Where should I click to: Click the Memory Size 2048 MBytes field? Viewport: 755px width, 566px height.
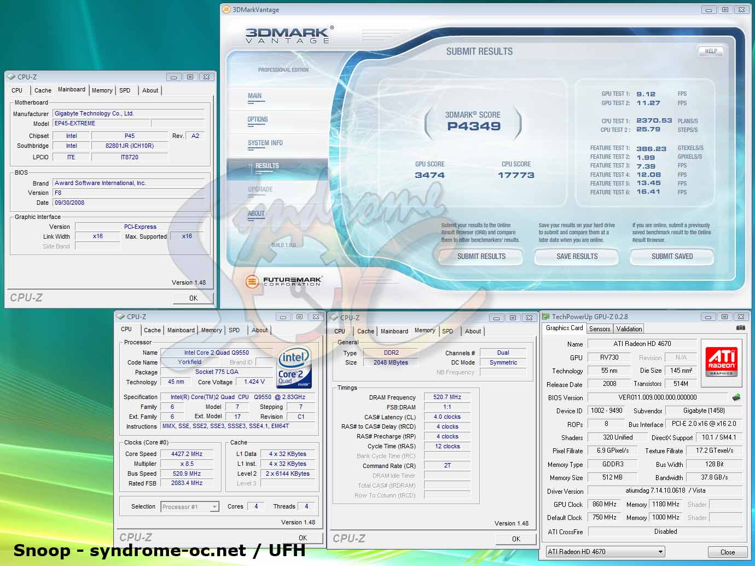pyautogui.click(x=391, y=362)
